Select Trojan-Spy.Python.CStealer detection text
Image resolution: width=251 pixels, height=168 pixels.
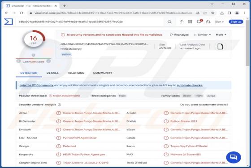tap(189, 146)
